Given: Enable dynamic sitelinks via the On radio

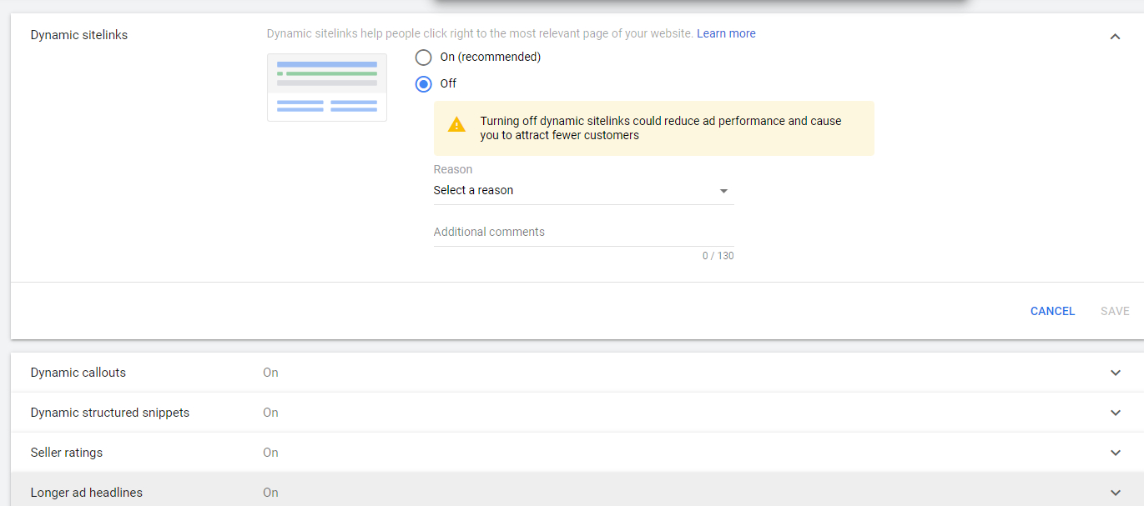Looking at the screenshot, I should [423, 58].
